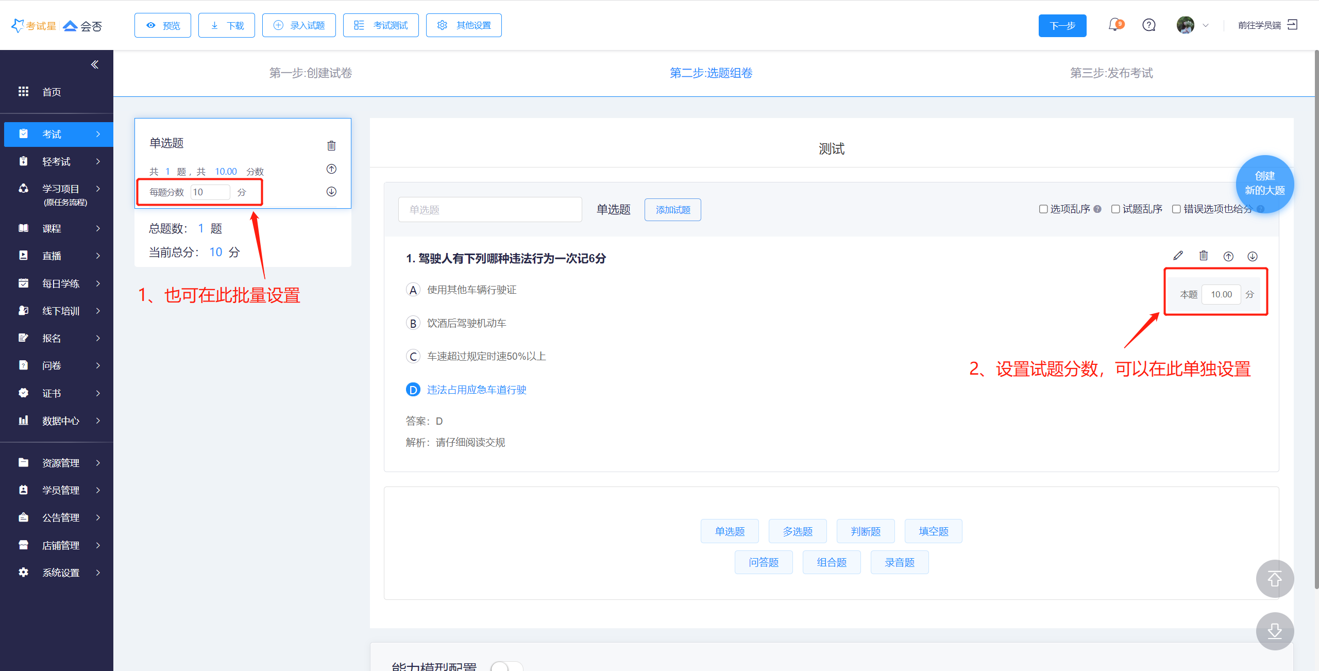Enable the 试题乱序 checkbox

[x=1115, y=209]
